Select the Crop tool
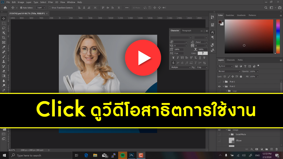 coord(4,38)
